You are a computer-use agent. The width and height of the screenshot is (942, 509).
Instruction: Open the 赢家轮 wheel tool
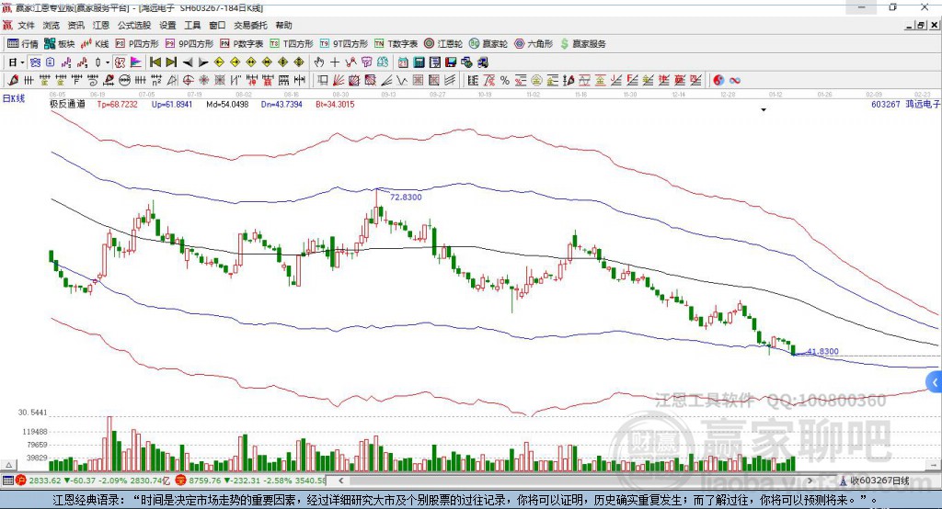(488, 44)
